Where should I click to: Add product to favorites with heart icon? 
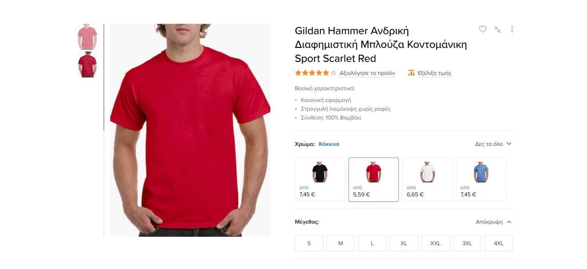click(x=482, y=29)
